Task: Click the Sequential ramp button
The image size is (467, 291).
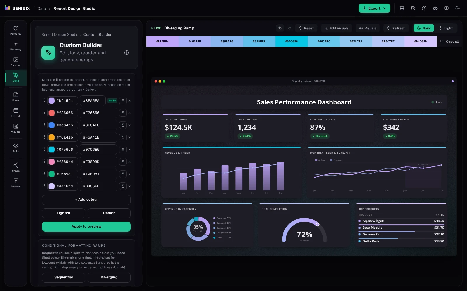Action: coord(64,277)
